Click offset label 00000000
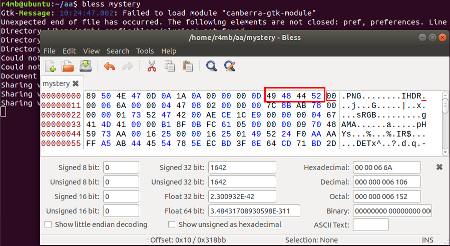Viewport: 450px width, 246px height. coord(61,96)
